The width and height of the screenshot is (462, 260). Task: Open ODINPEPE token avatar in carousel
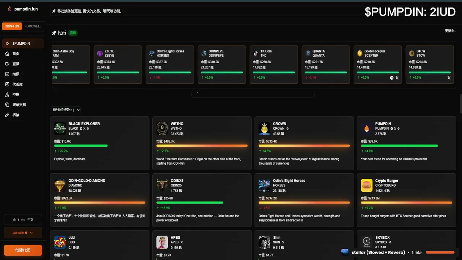(x=204, y=53)
